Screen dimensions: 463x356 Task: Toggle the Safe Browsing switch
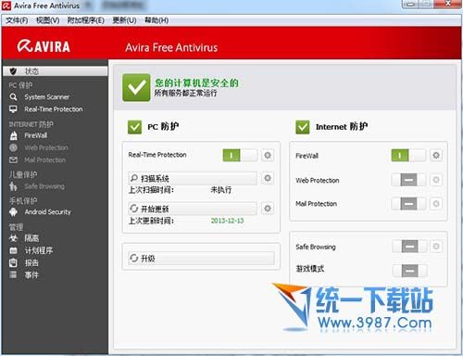(410, 247)
